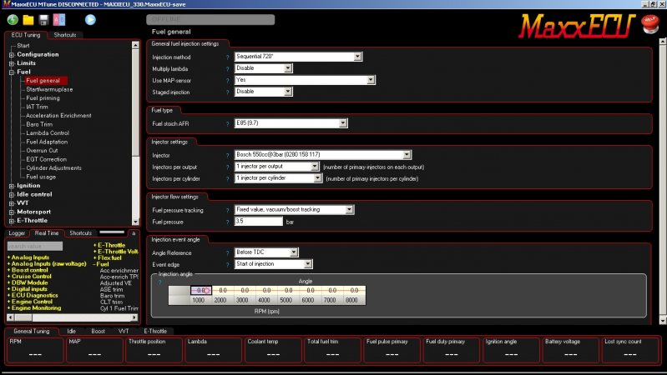Open the Fuel pressure tracking dropdown
Image resolution: width=667 pixels, height=375 pixels.
click(294, 210)
